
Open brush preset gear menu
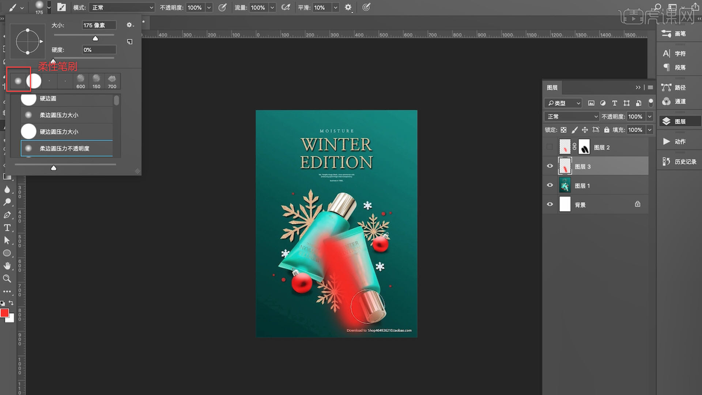click(x=130, y=25)
